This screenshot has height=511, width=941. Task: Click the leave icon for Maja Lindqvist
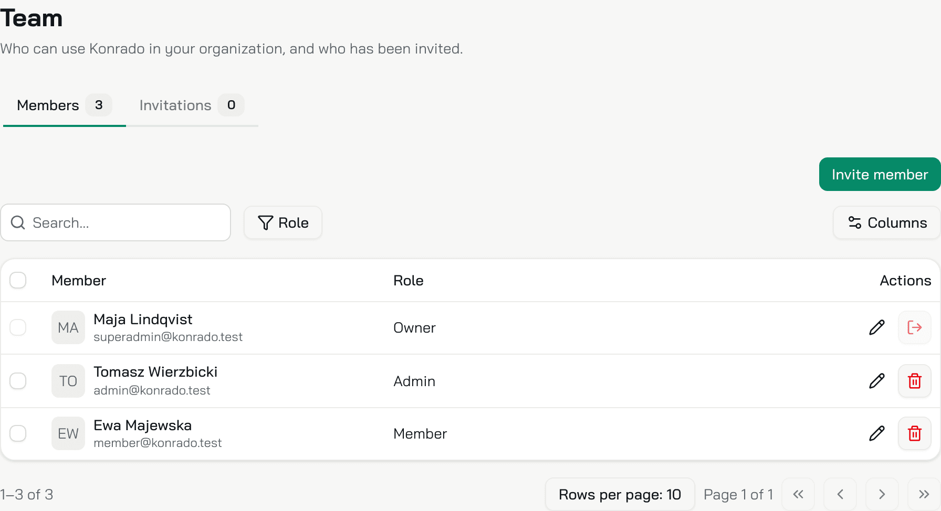click(x=915, y=327)
